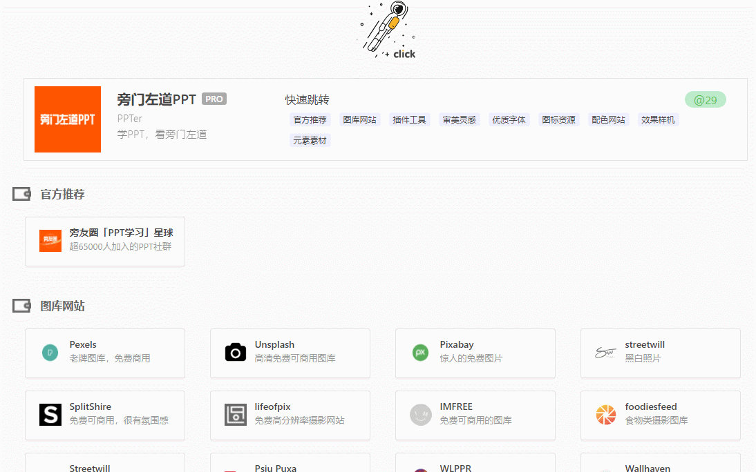The height and width of the screenshot is (472, 756).
Task: Open the Unsplash site link
Action: [274, 345]
